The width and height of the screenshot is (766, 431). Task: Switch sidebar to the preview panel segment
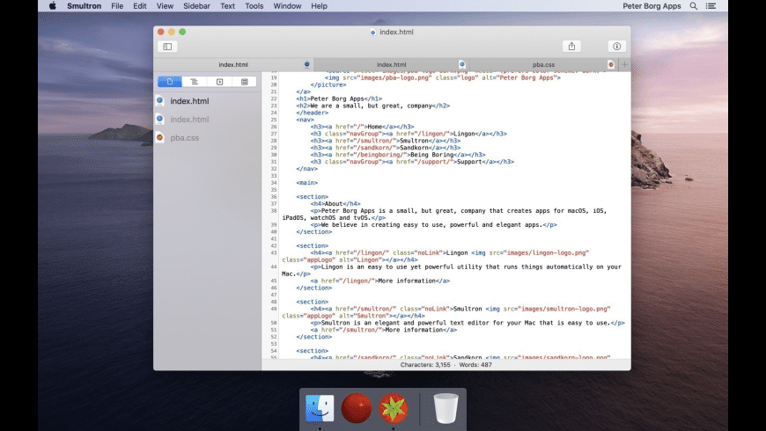point(219,82)
